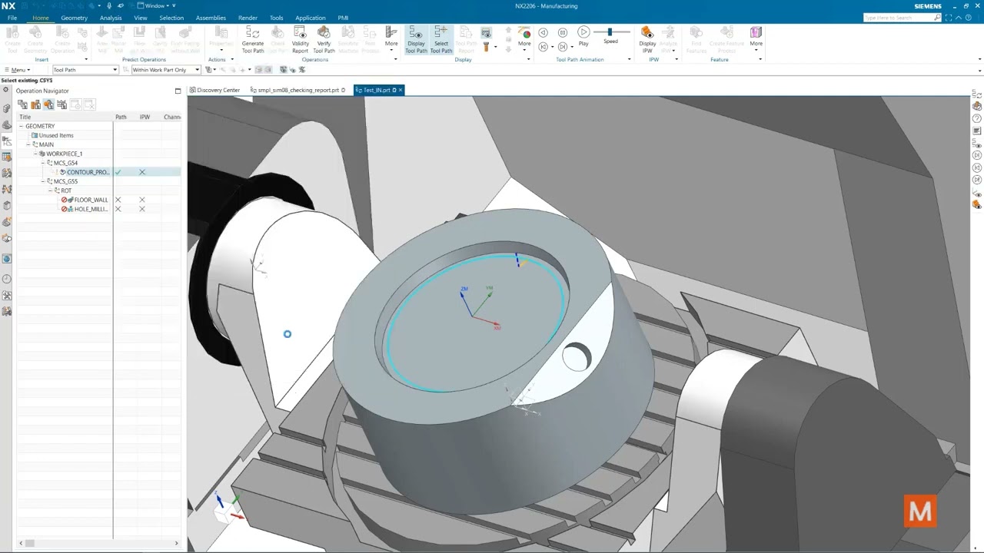Maximize the Operation Navigator panel
This screenshot has height=553, width=984.
coord(178,91)
